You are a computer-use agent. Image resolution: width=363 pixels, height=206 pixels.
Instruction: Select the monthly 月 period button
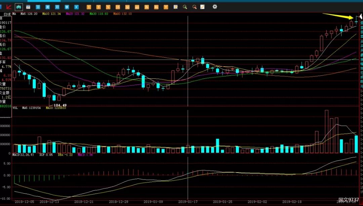pos(57,7)
